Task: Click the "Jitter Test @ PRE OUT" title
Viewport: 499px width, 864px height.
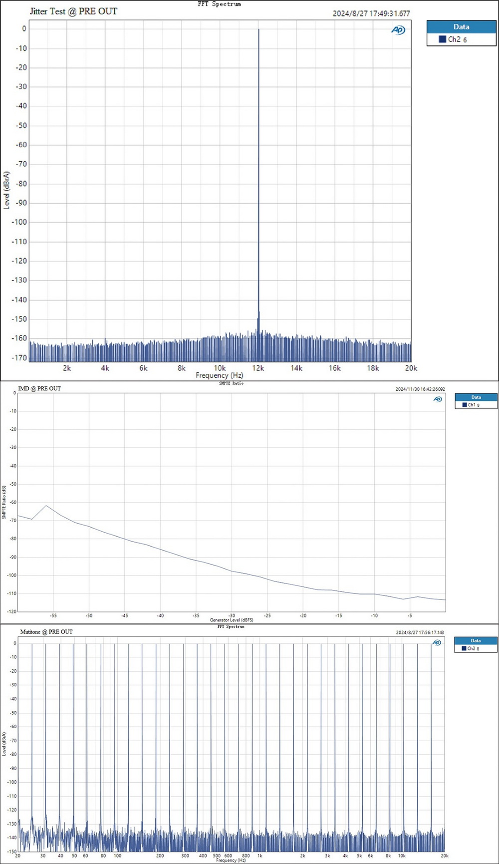Action: 73,11
